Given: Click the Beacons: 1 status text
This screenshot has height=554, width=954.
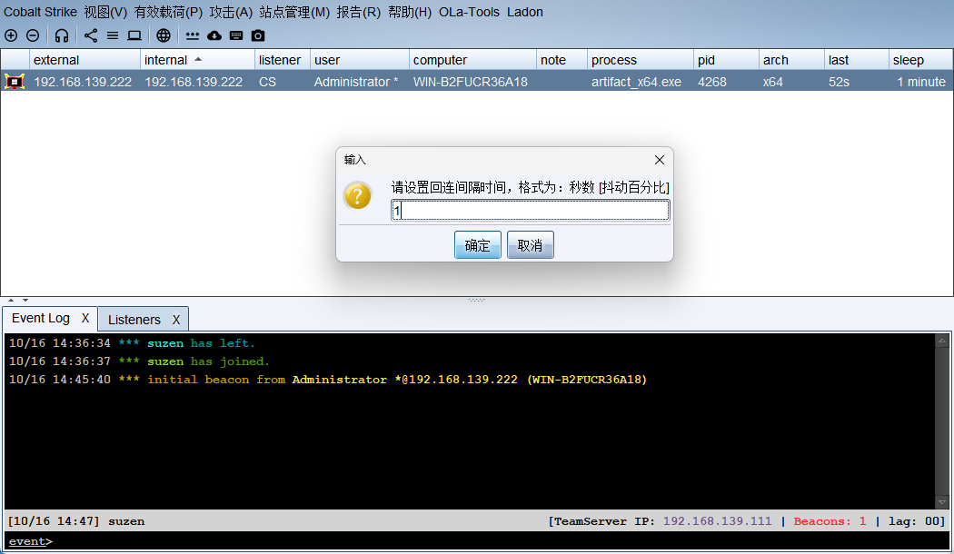Looking at the screenshot, I should tap(830, 521).
